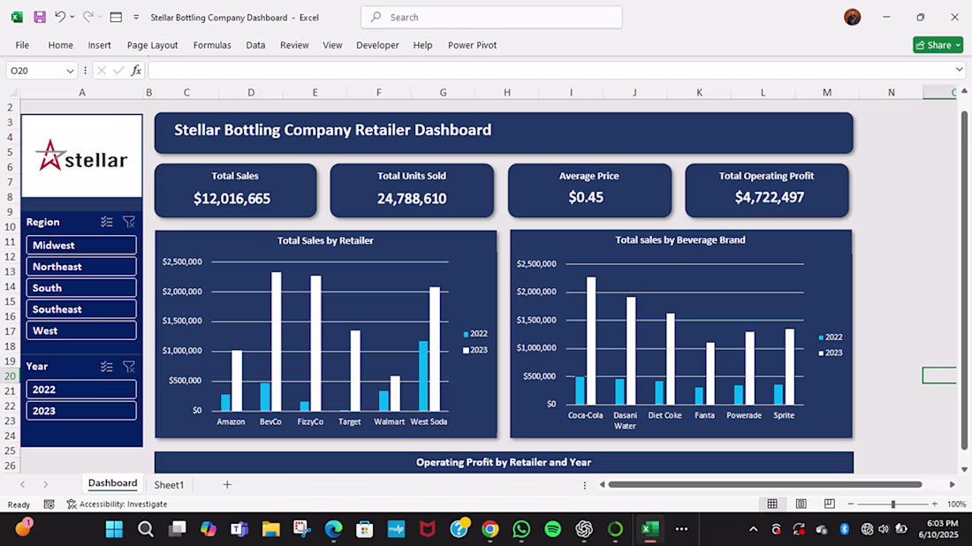Clear the Region slicer filter
Viewport: 972px width, 546px height.
[x=129, y=223]
